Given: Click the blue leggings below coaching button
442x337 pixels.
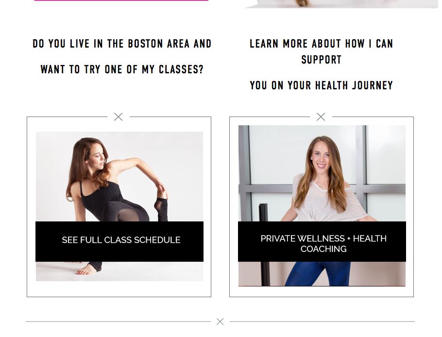Looking at the screenshot, I should pos(318,274).
